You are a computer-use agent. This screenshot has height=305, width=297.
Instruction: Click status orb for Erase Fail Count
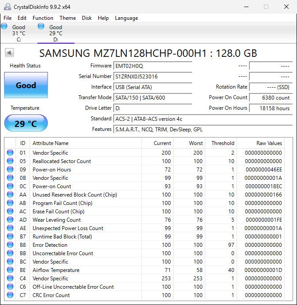click(x=10, y=211)
